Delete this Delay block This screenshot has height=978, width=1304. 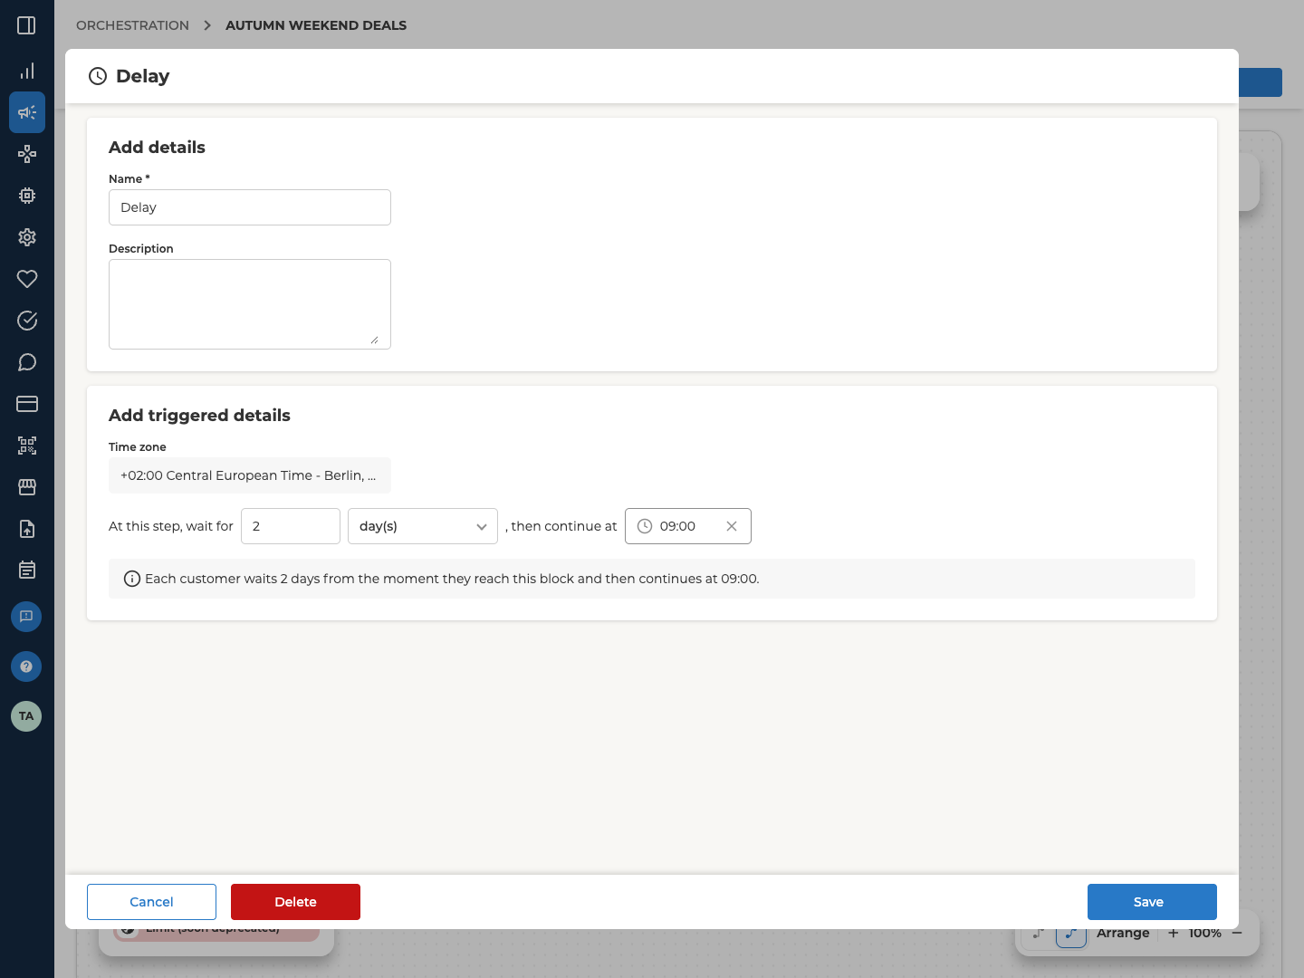pos(295,902)
